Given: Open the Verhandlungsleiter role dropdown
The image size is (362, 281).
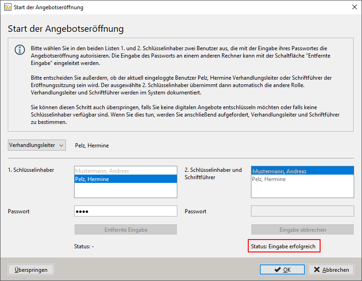Looking at the screenshot, I should tap(37, 145).
